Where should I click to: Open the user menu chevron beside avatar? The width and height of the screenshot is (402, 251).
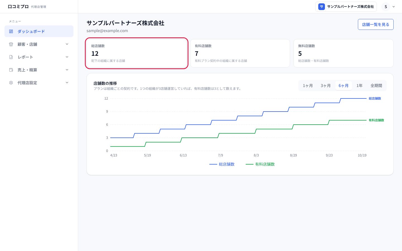tap(394, 7)
